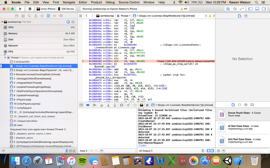This screenshot has width=270, height=168.
Task: Click the Step Over debug icon
Action: point(102,105)
